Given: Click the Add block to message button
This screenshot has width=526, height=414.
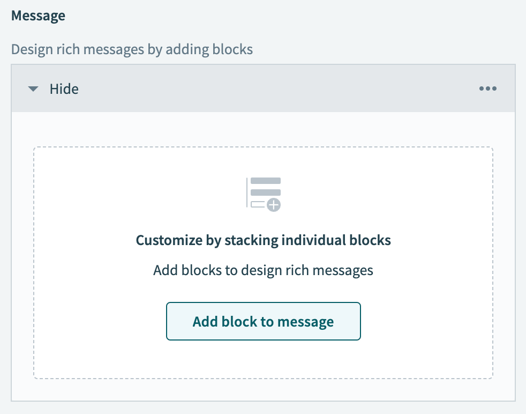Looking at the screenshot, I should point(264,321).
